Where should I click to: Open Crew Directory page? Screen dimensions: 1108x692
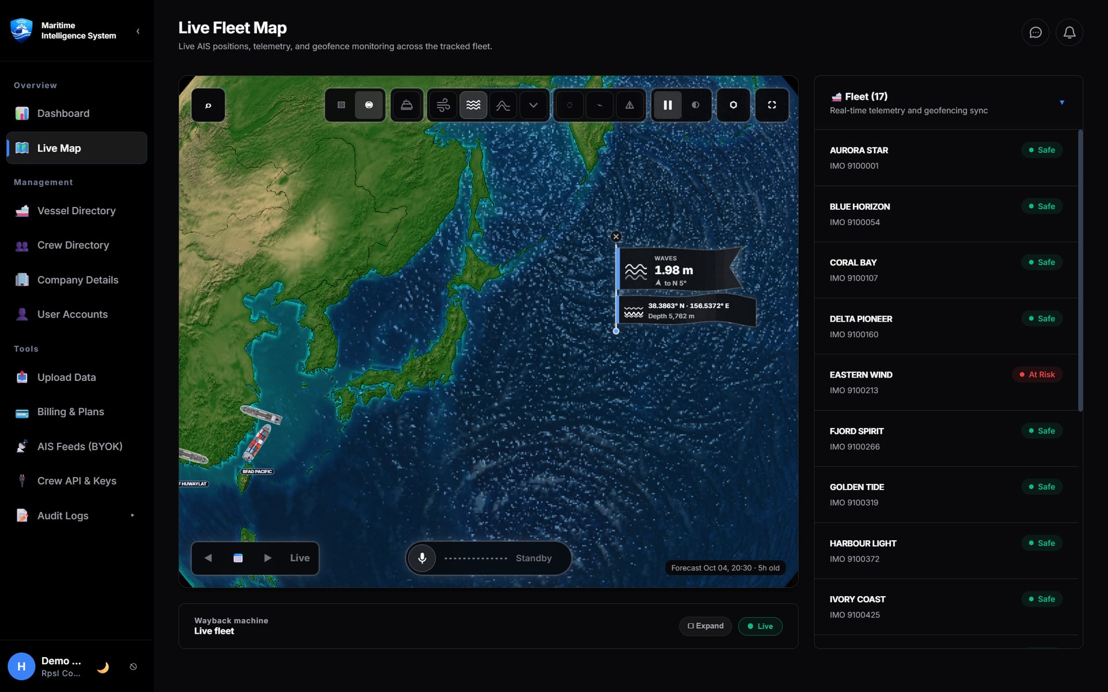pyautogui.click(x=76, y=245)
